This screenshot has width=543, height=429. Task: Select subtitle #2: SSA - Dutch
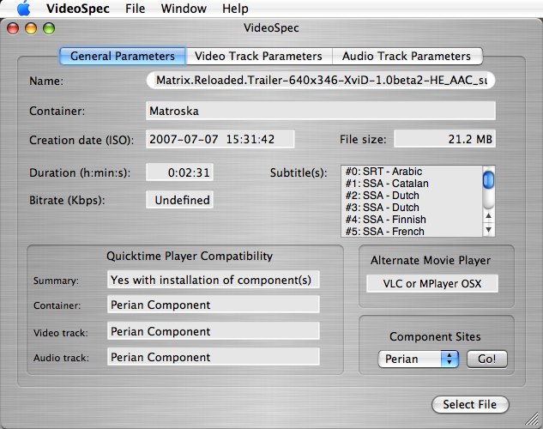click(x=412, y=196)
